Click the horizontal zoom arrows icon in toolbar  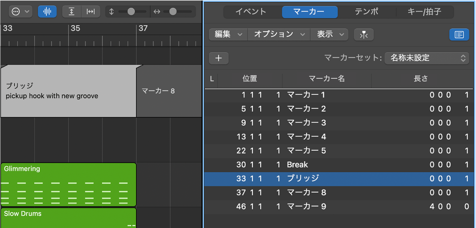click(x=156, y=11)
